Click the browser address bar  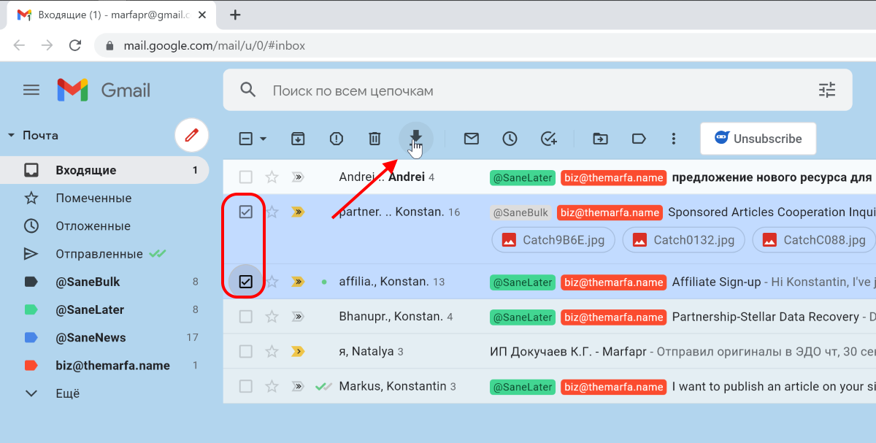pyautogui.click(x=485, y=45)
